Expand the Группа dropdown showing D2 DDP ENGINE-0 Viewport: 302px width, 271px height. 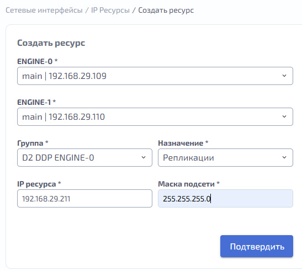pyautogui.click(x=84, y=157)
